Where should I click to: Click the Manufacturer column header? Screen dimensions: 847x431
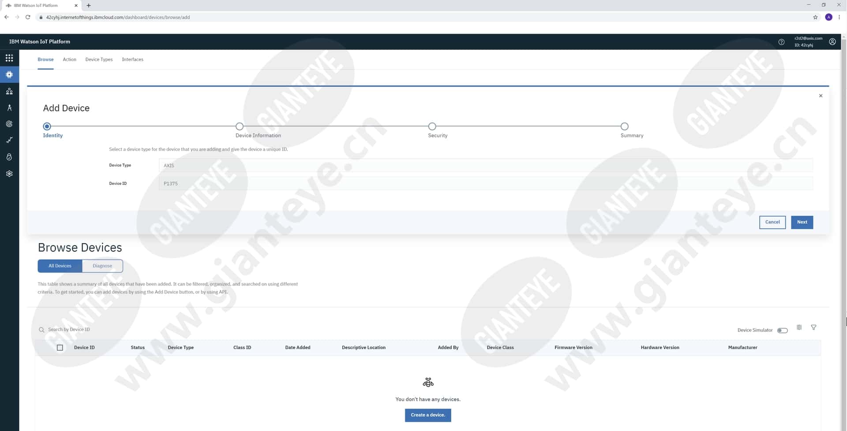742,348
